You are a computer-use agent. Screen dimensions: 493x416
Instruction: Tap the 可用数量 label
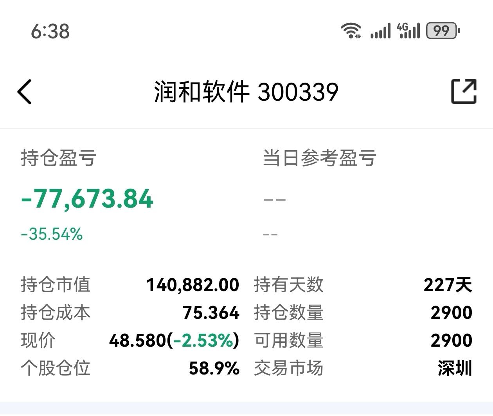pyautogui.click(x=289, y=340)
